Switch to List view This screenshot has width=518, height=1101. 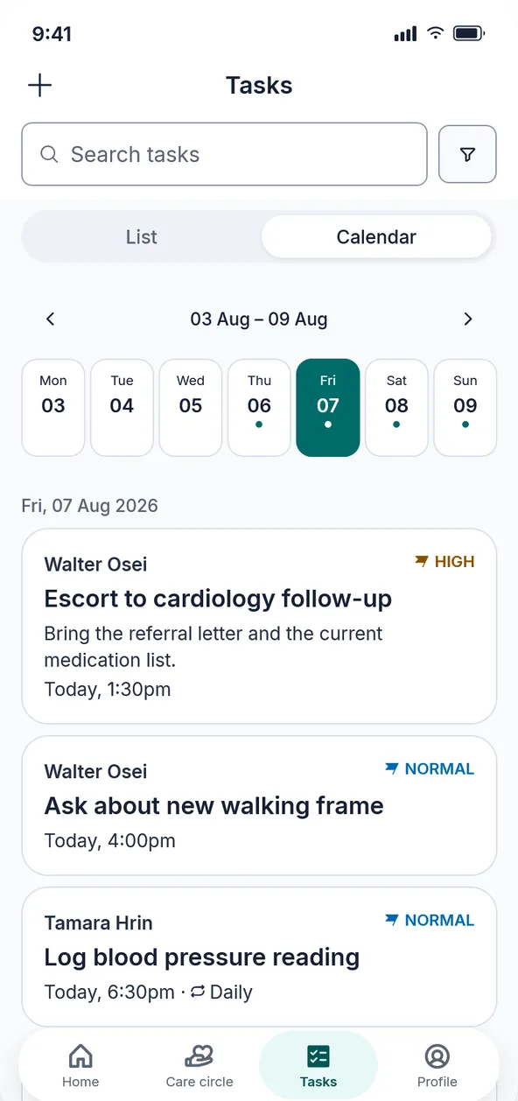click(x=142, y=236)
